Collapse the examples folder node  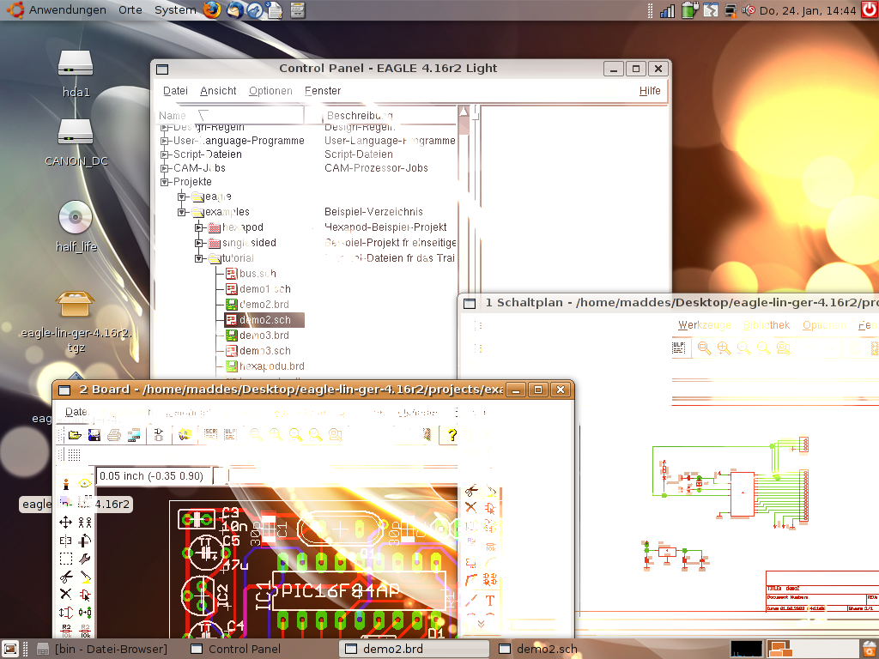point(182,213)
